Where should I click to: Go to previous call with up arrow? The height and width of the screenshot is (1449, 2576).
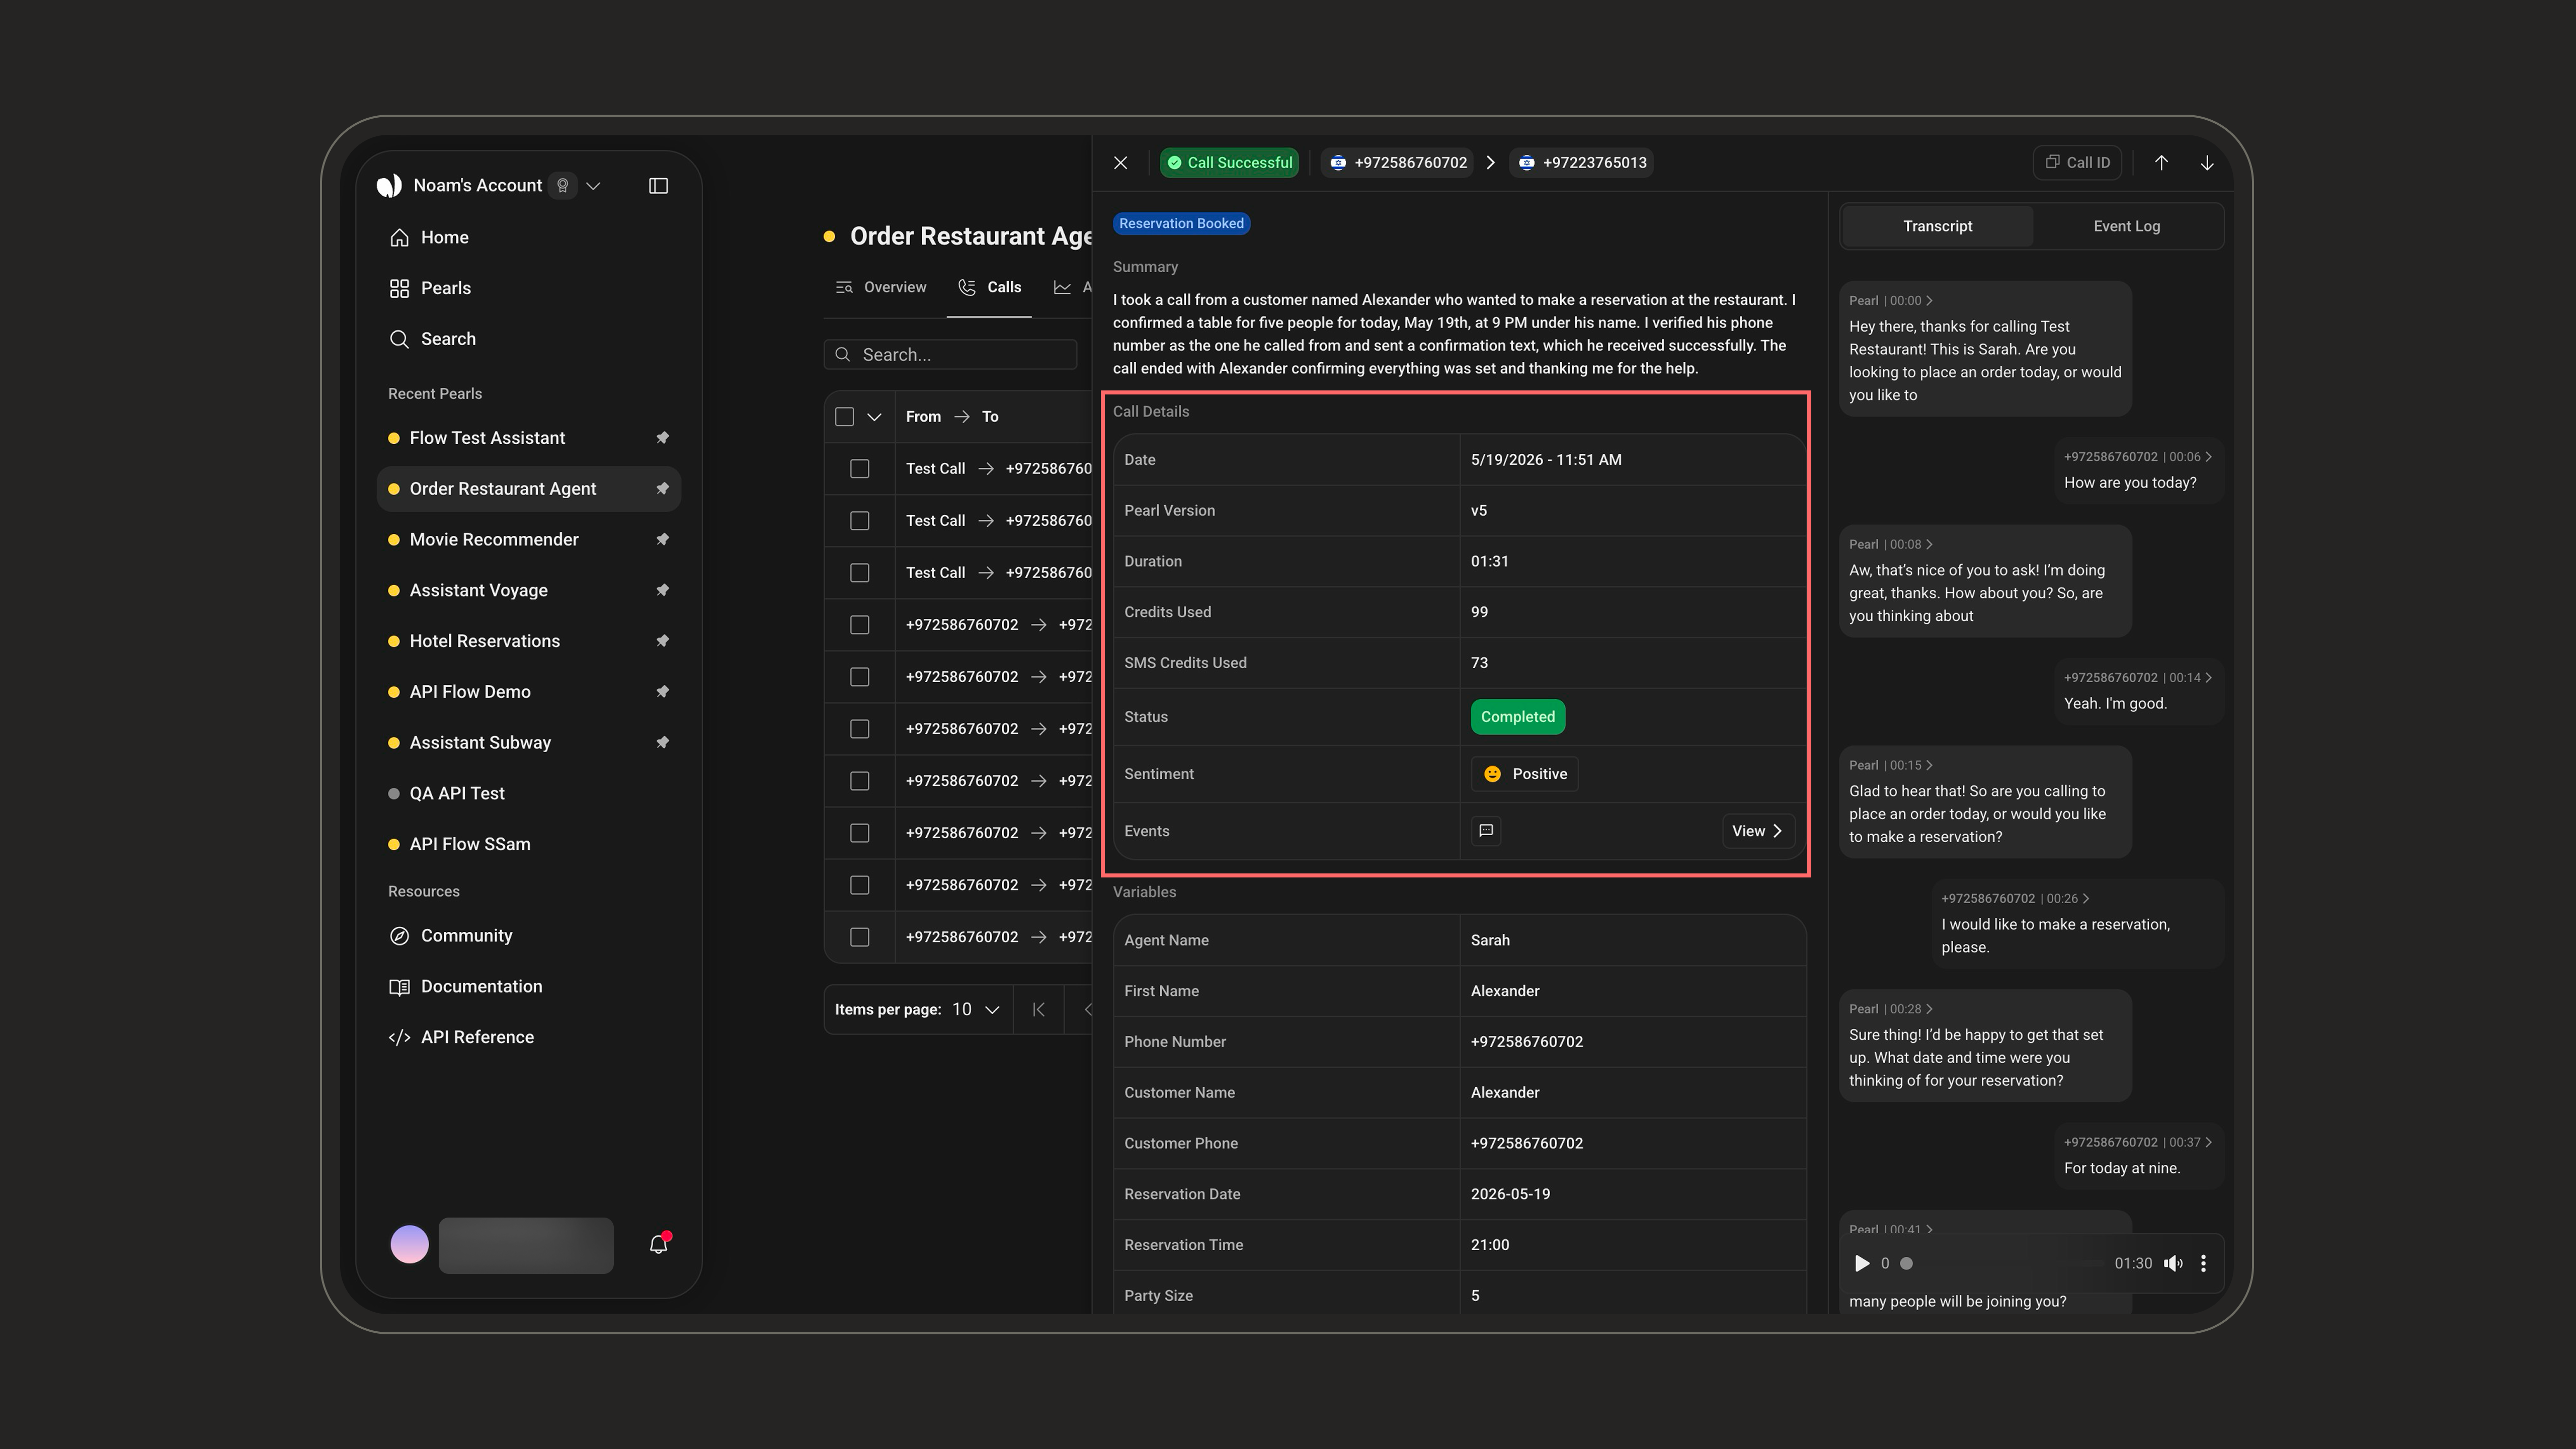click(2161, 163)
